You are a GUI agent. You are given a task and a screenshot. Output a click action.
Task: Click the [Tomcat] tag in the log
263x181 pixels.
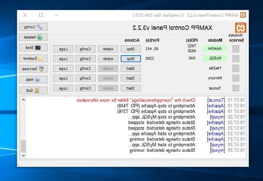pos(216,100)
